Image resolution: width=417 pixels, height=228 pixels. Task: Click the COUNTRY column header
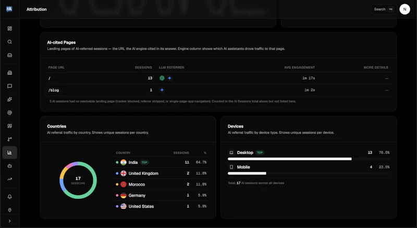point(123,153)
